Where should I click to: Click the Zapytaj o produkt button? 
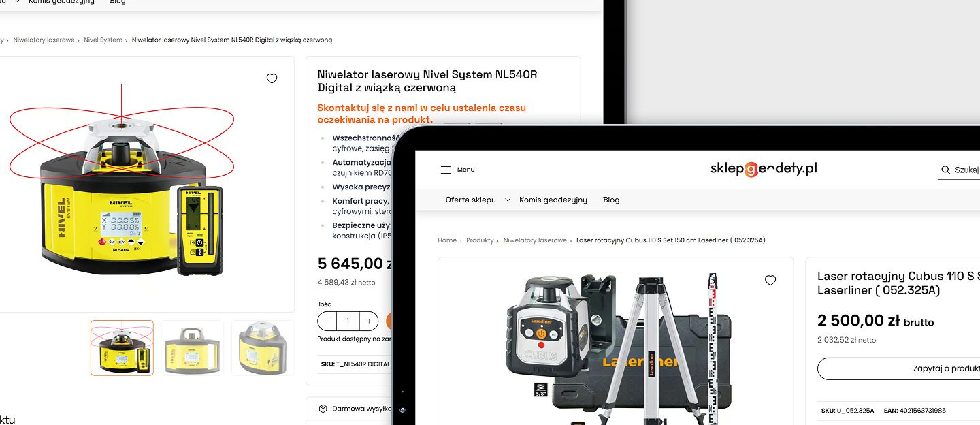coord(939,368)
